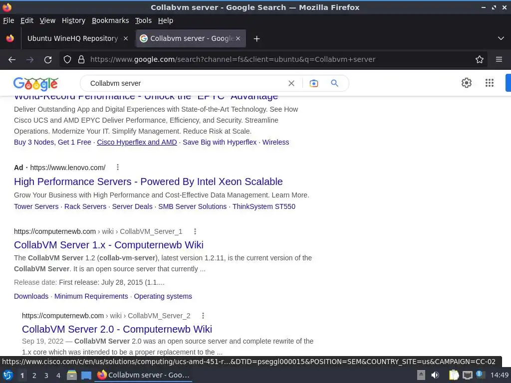Viewport: 511px width, 383px height.
Task: Open the Operating systems sitelink
Action: pos(163,296)
